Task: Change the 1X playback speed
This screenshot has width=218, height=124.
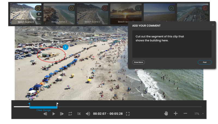Action: [79, 114]
